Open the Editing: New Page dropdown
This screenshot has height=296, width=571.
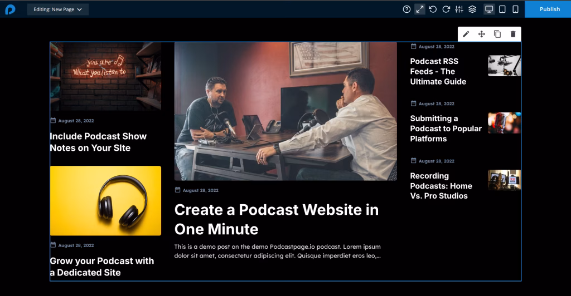tap(57, 9)
